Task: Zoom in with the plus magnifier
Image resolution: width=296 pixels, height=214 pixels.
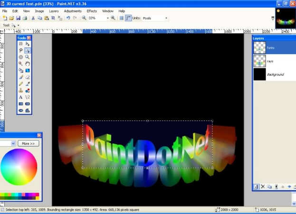Action: tap(113, 18)
